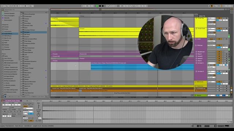This screenshot has height=131, width=234.
Task: Open Current Project in Places
Action: pos(9,61)
